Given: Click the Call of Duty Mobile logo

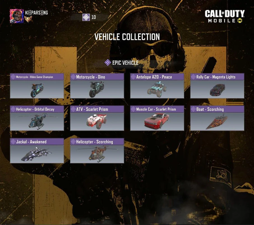Looking at the screenshot, I should point(225,16).
